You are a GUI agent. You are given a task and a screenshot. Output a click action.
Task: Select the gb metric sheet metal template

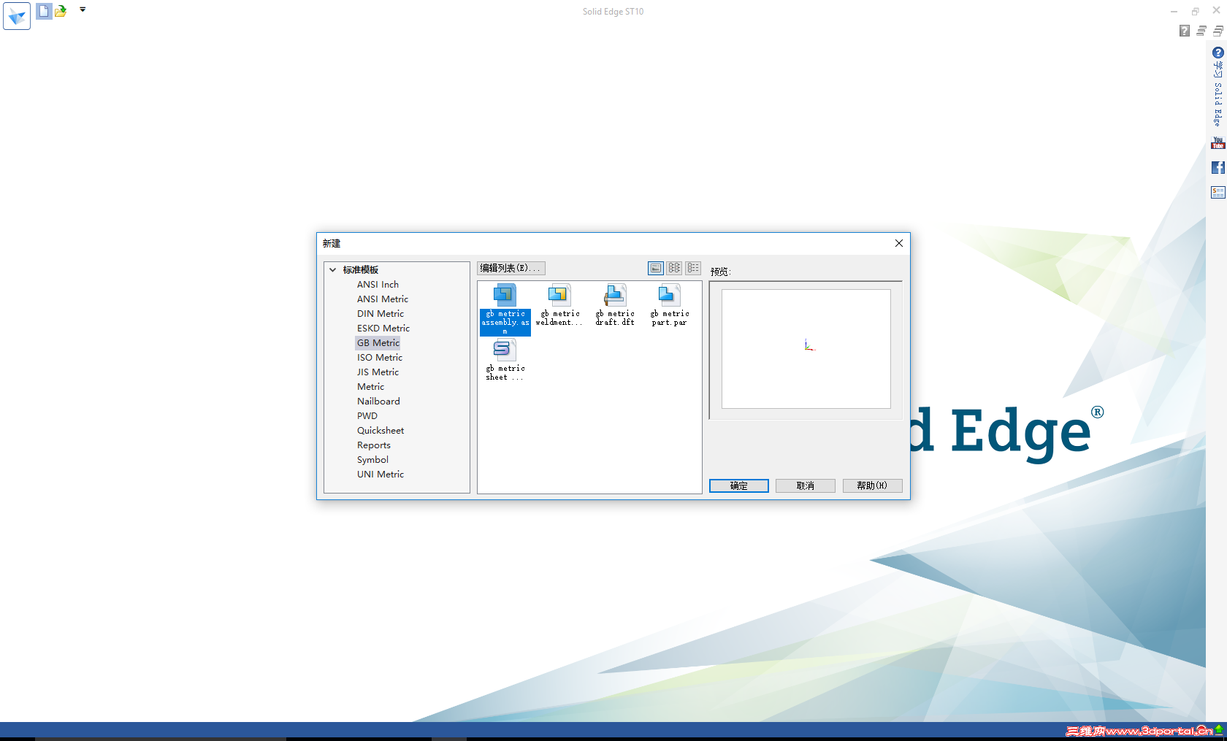[x=505, y=360]
